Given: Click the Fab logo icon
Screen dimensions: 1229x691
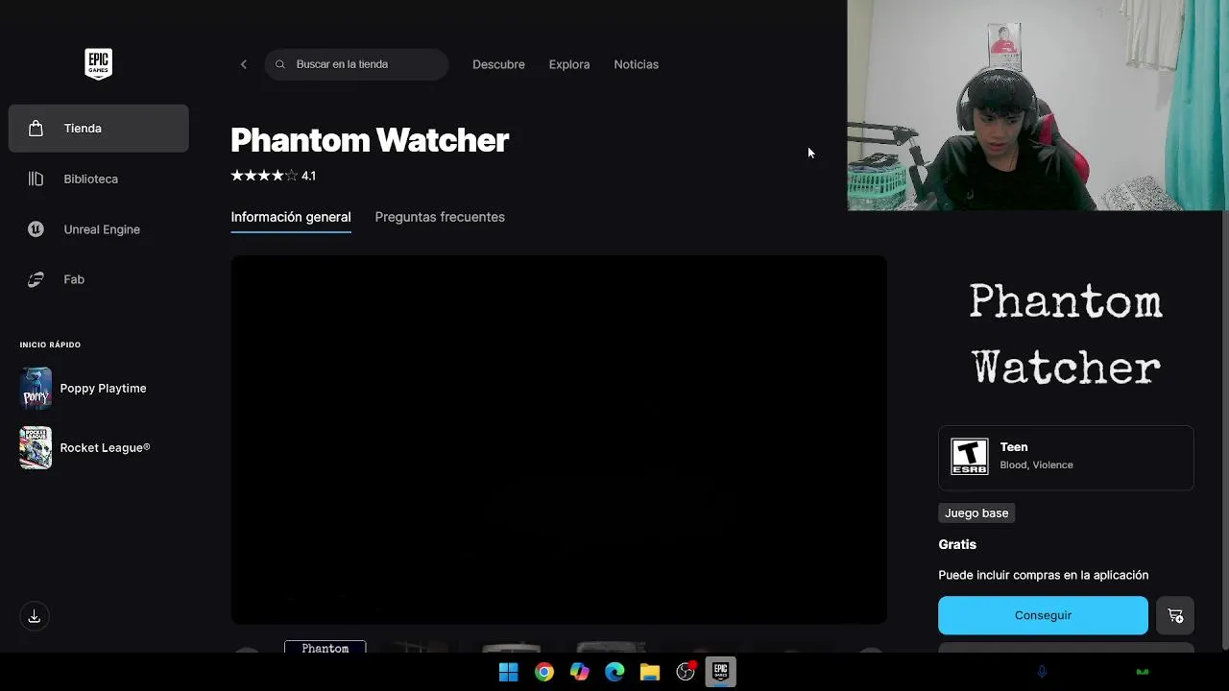Looking at the screenshot, I should coord(36,279).
